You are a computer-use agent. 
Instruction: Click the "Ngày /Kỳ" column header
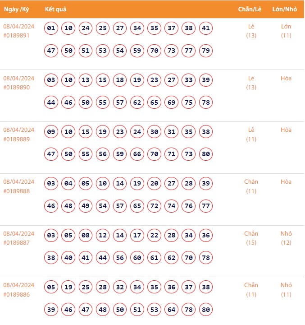(x=16, y=9)
